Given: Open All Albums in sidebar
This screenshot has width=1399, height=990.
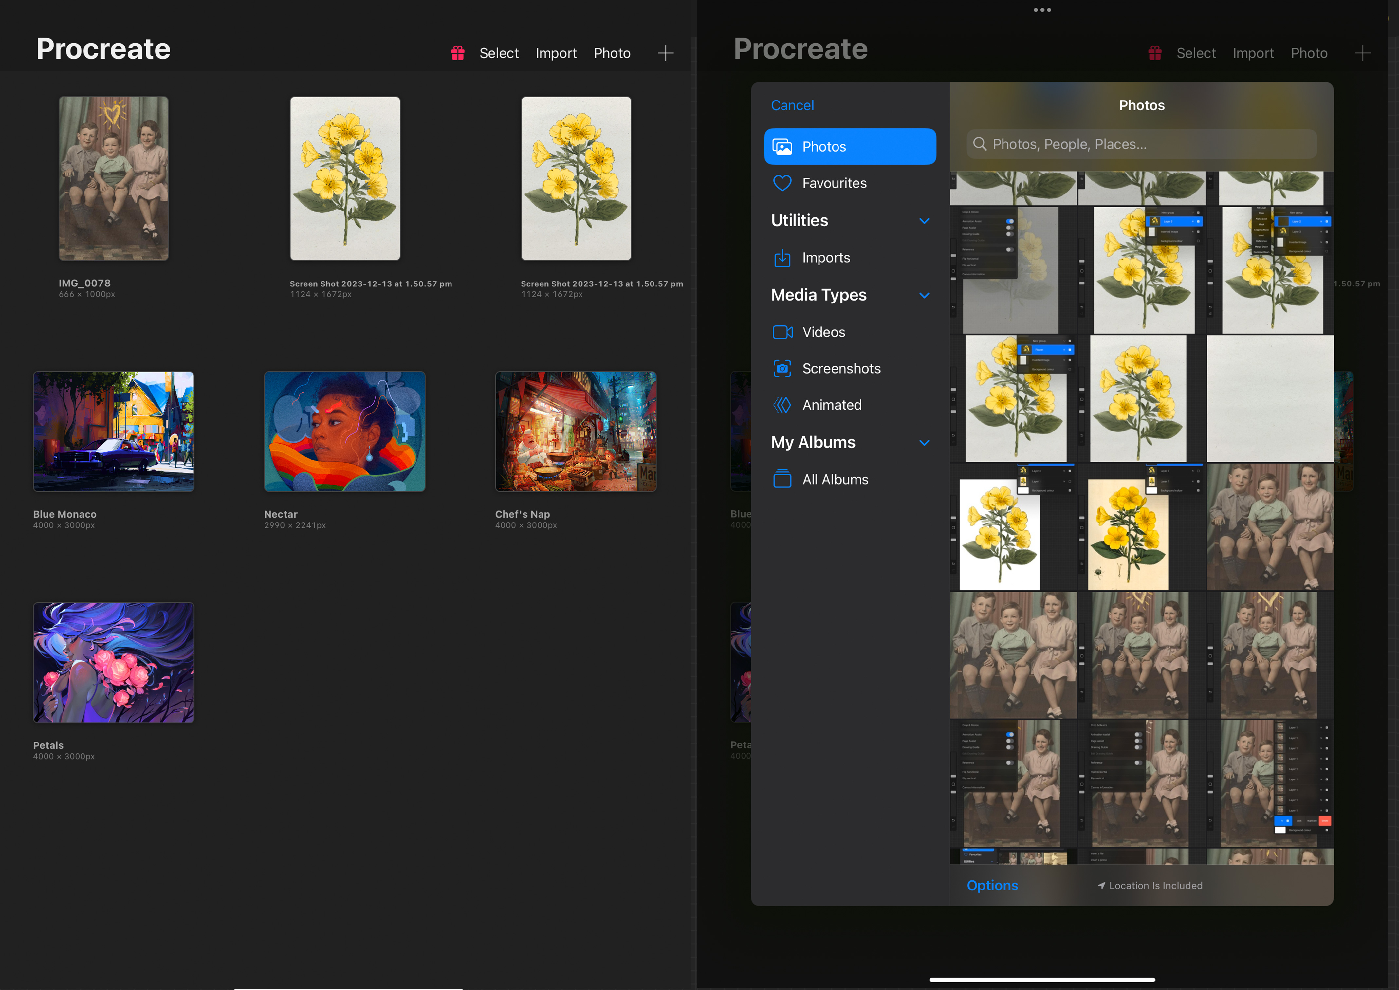Looking at the screenshot, I should click(x=835, y=480).
